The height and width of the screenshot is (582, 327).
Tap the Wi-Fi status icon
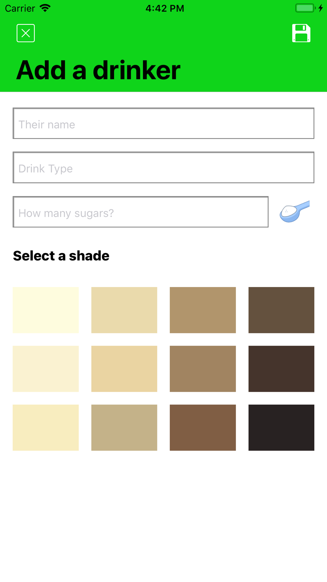[45, 8]
